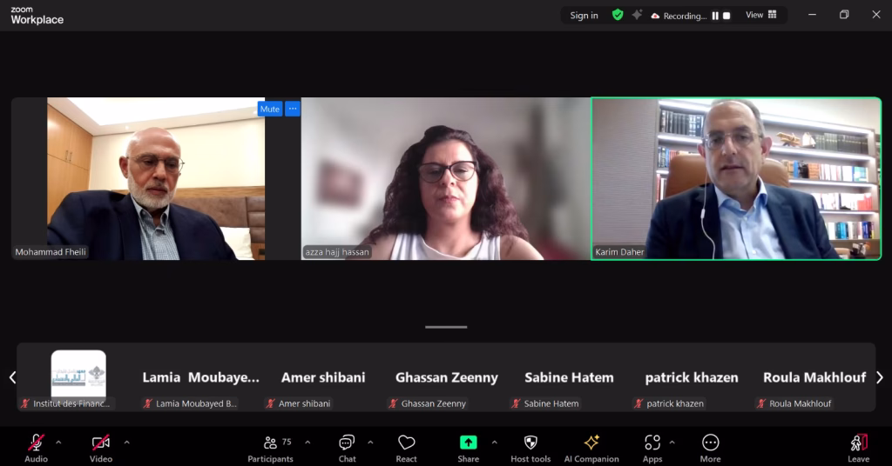Open the View layout menu

tap(760, 15)
